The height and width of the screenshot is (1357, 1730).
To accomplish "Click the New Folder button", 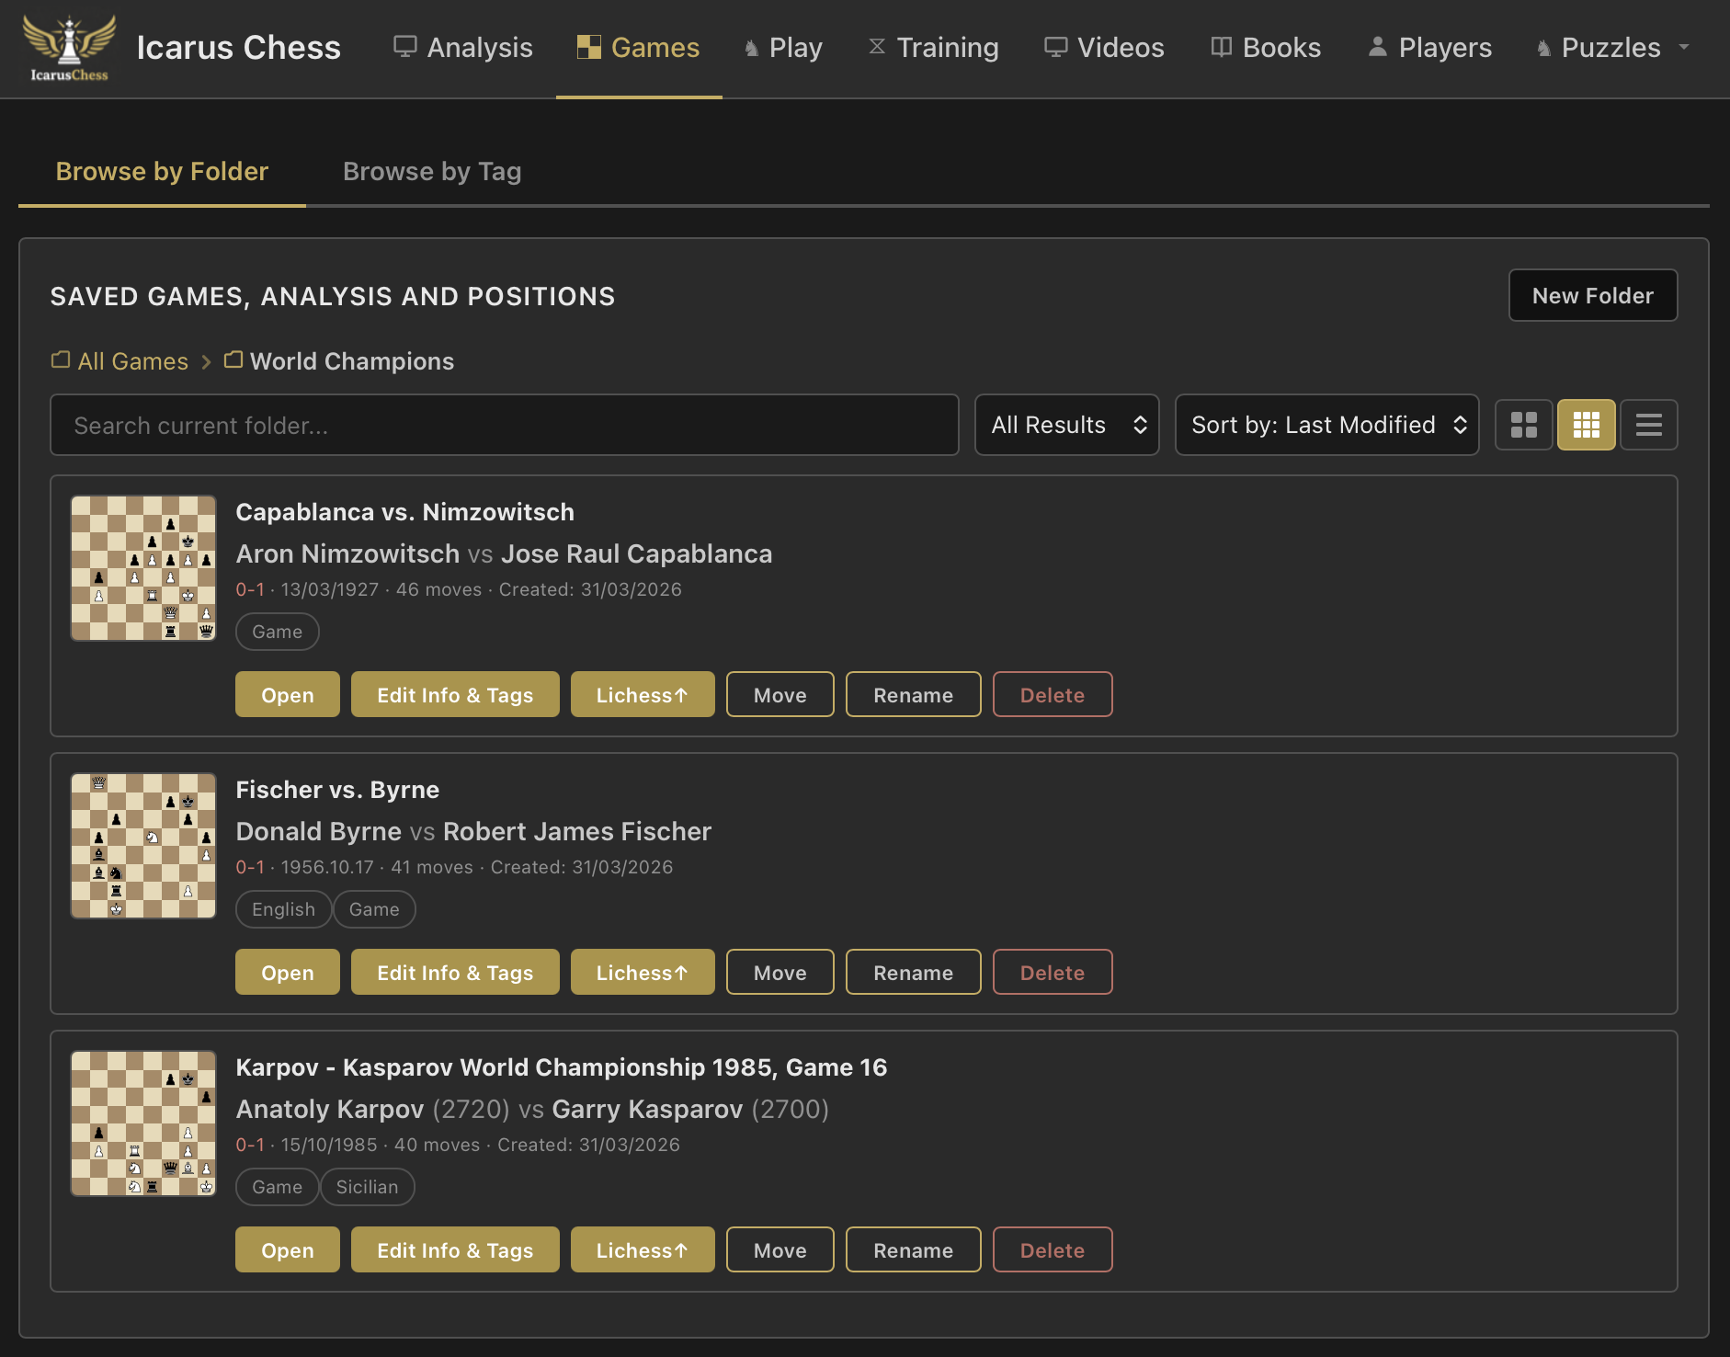I will (1592, 295).
